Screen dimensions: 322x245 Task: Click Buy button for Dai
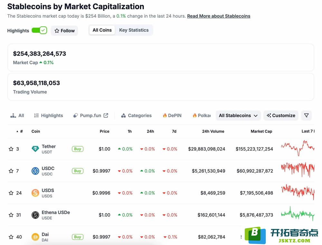[77, 237]
